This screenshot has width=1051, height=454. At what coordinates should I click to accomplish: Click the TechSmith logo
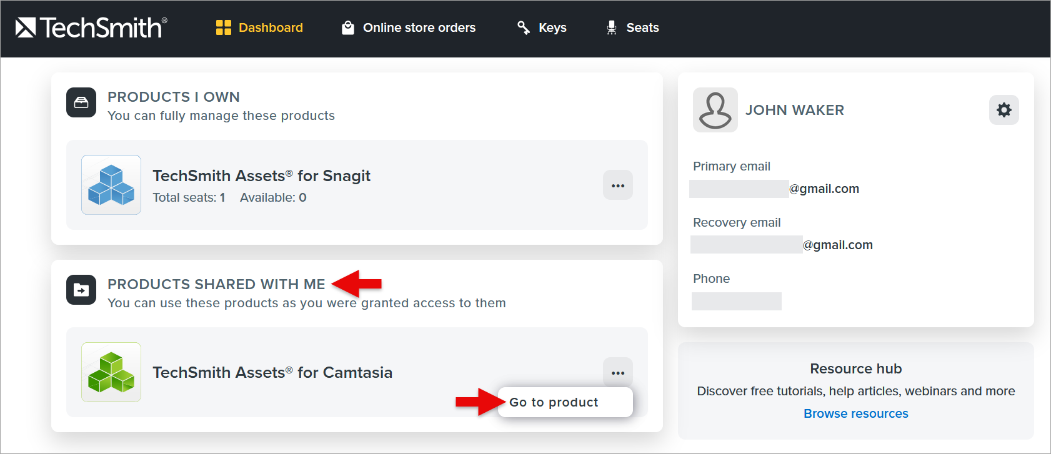pos(91,27)
